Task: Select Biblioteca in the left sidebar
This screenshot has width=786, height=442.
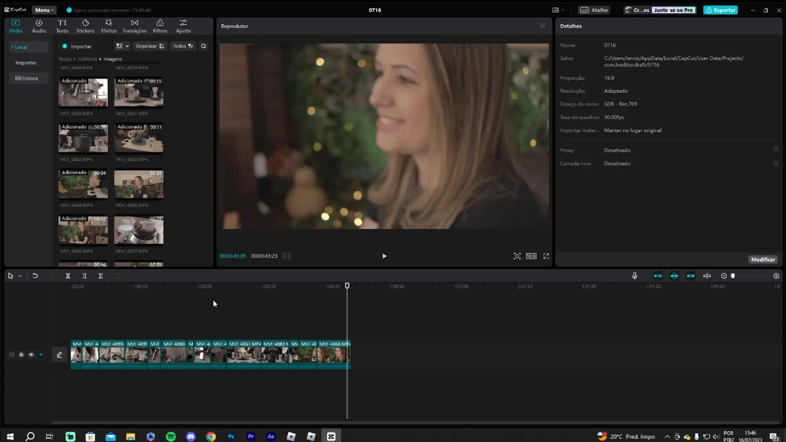Action: click(x=26, y=78)
